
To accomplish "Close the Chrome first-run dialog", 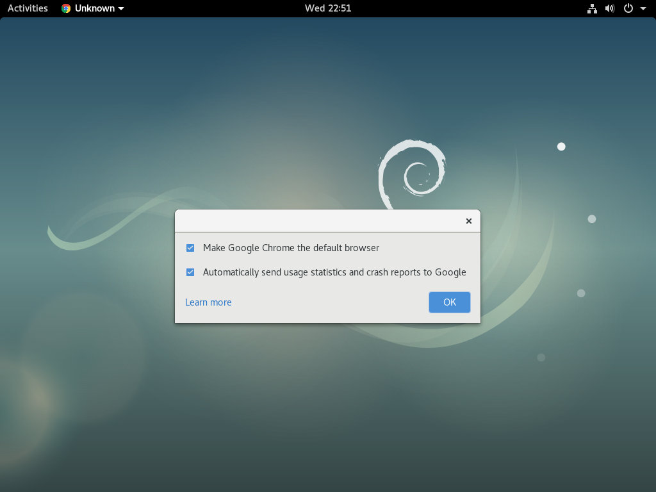I will click(x=468, y=221).
